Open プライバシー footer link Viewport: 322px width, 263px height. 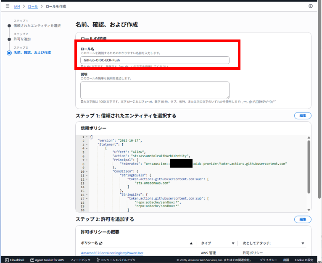point(268,260)
